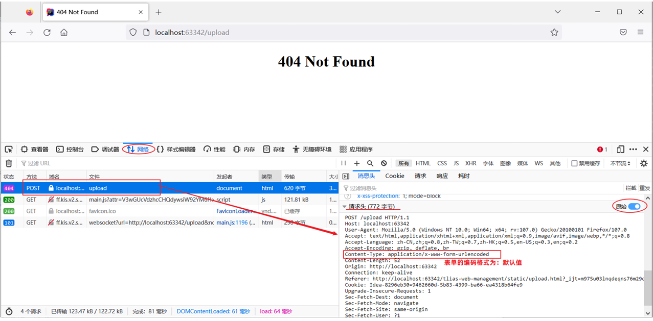653x321 pixels.
Task: Bookmark this page with star icon
Action: coord(554,32)
